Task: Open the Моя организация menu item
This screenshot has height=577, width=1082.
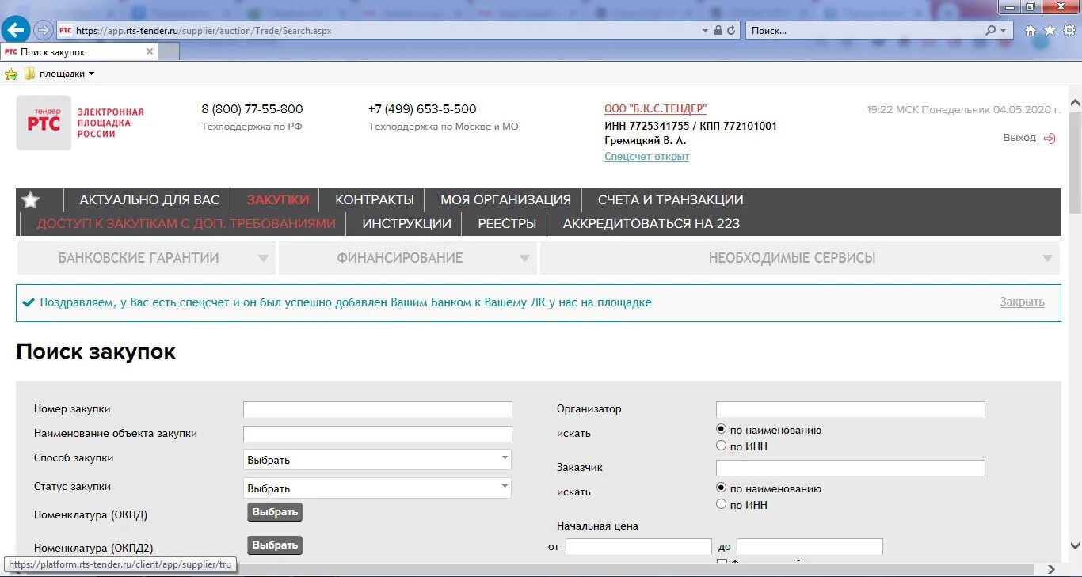Action: 505,200
